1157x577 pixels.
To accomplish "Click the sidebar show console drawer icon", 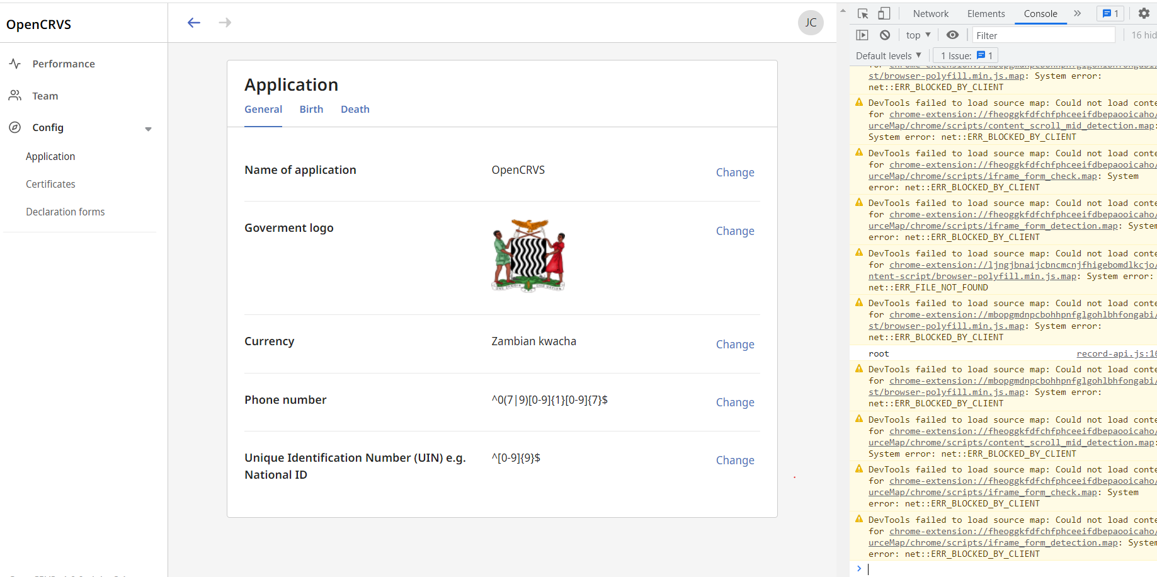I will 862,35.
